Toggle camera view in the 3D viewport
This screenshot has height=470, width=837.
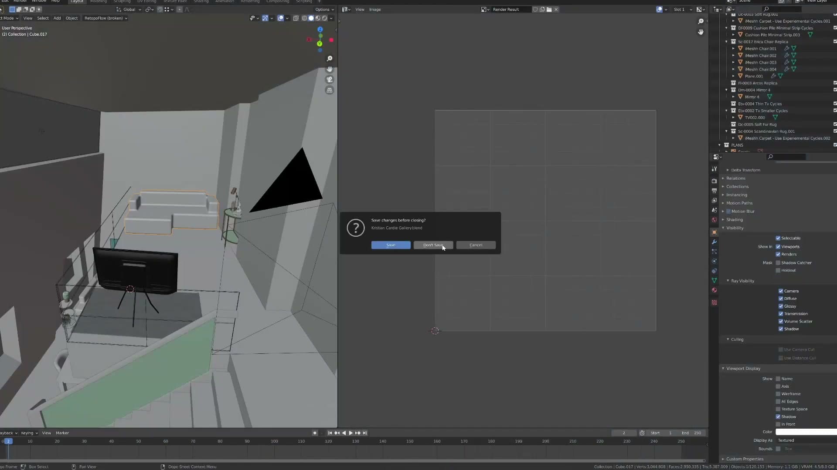tap(330, 80)
